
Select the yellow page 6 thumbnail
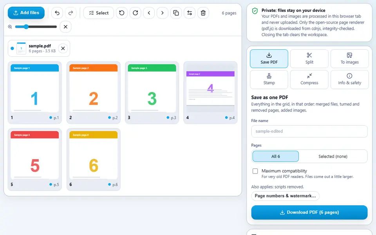click(x=93, y=159)
